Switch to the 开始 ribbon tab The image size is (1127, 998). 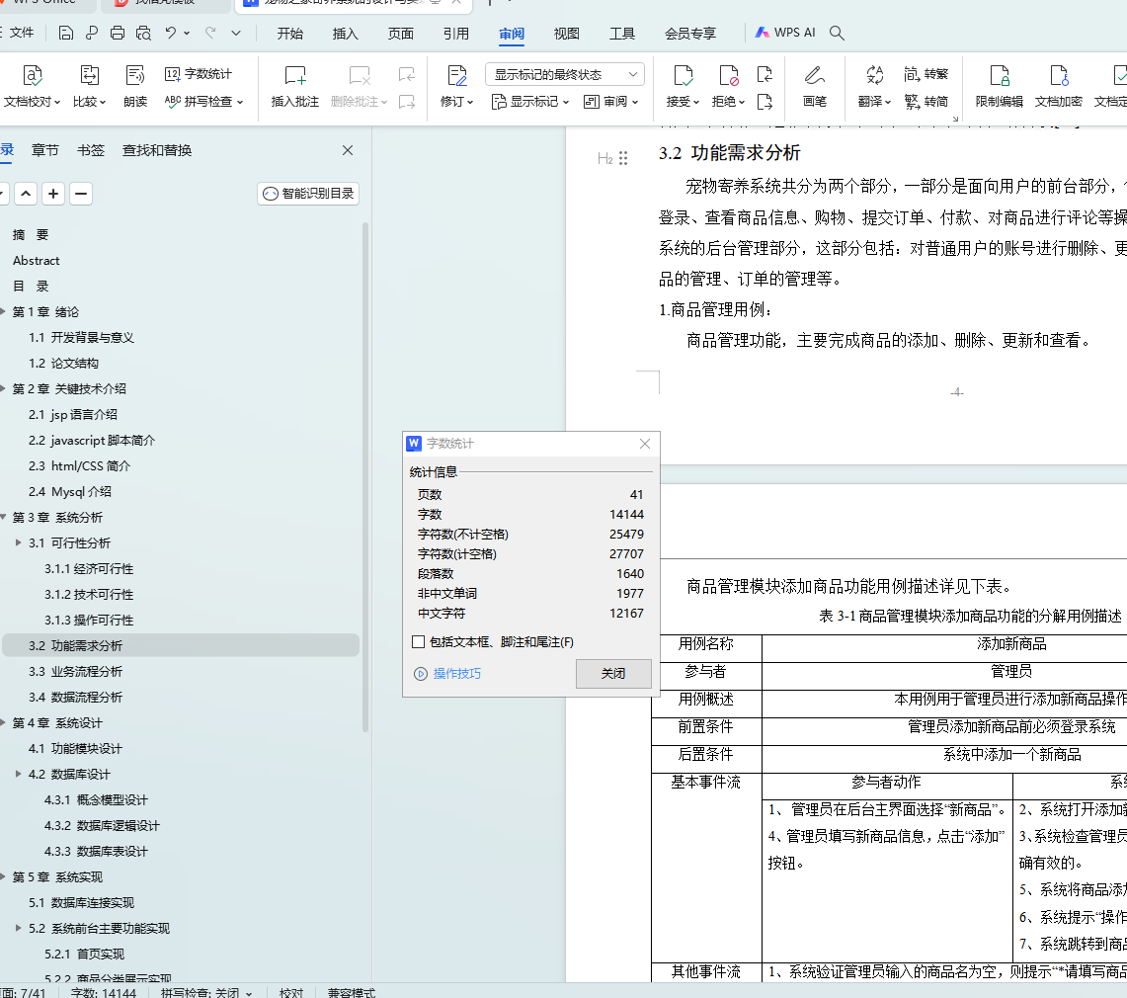pos(290,33)
